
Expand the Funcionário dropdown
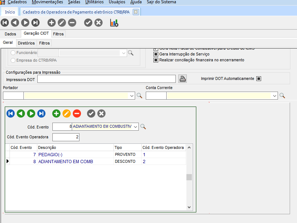[x=124, y=53]
